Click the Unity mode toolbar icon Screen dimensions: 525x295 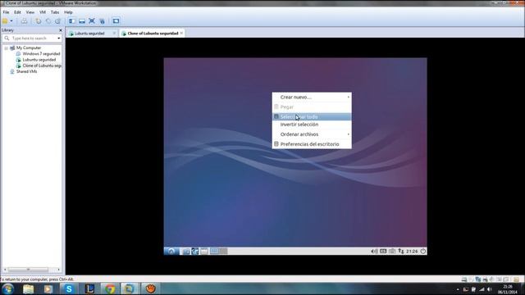pos(102,21)
